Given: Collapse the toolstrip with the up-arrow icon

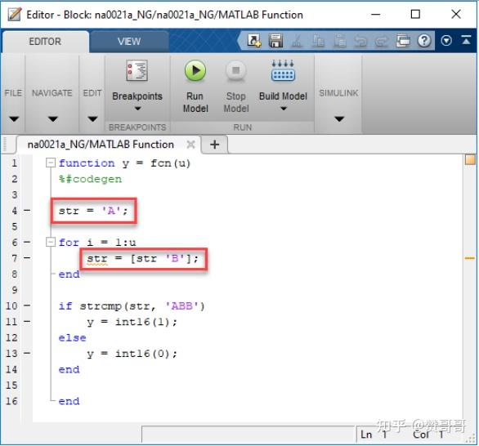Looking at the screenshot, I should click(x=466, y=40).
